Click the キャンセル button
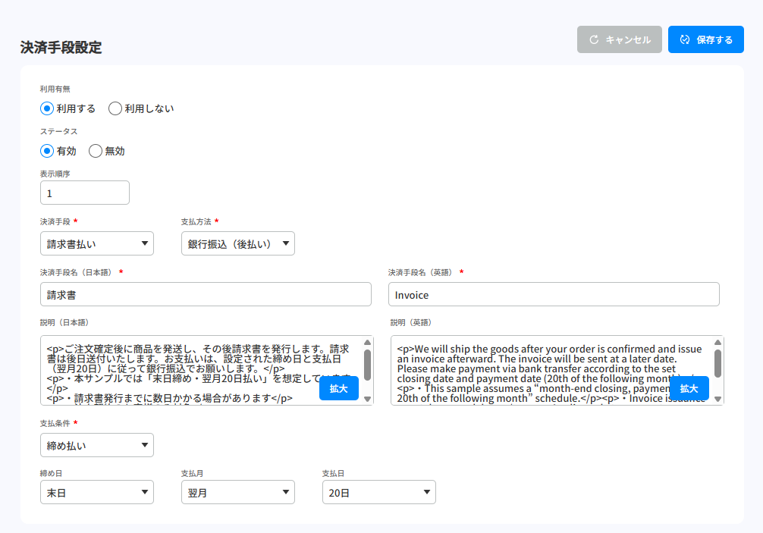This screenshot has width=763, height=533. (619, 39)
